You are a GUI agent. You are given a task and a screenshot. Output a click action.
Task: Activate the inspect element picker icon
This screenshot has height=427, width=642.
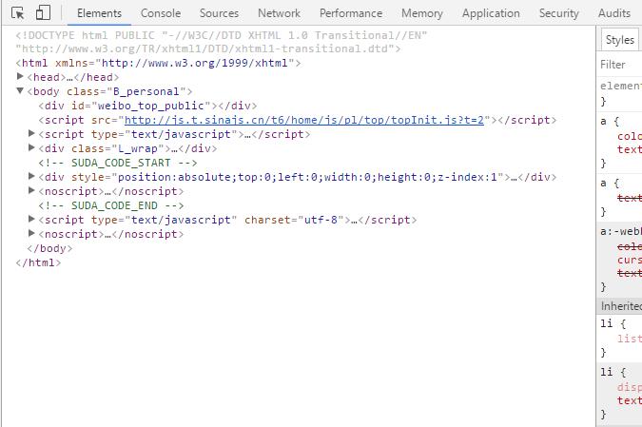18,13
